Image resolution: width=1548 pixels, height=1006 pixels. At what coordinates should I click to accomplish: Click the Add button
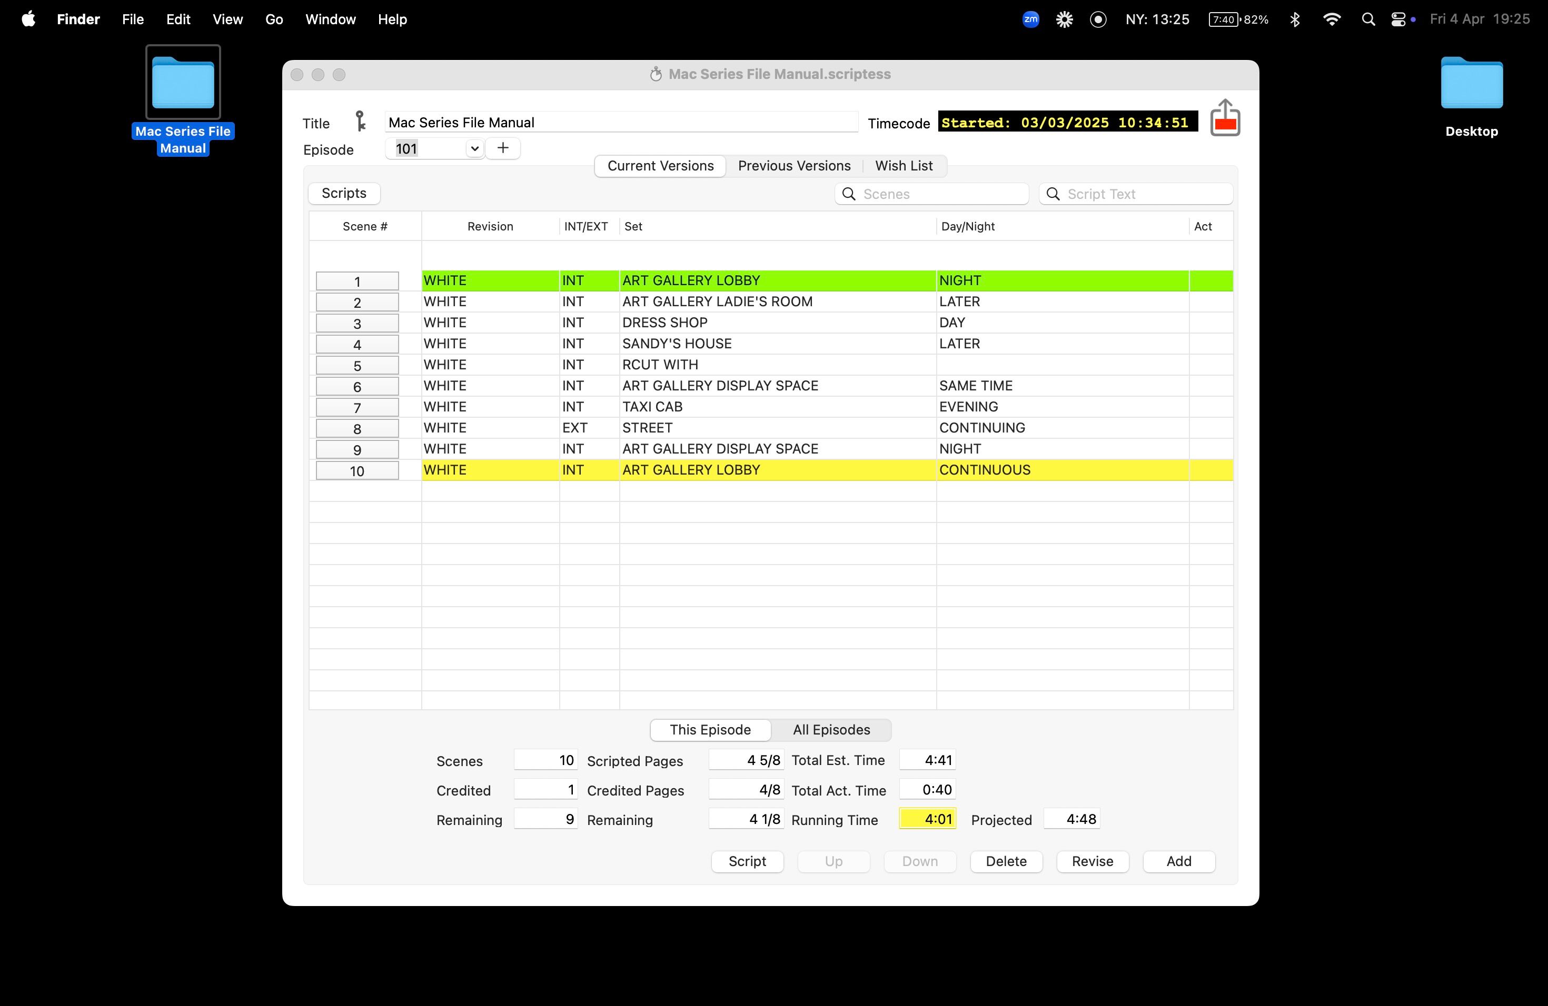tap(1178, 861)
